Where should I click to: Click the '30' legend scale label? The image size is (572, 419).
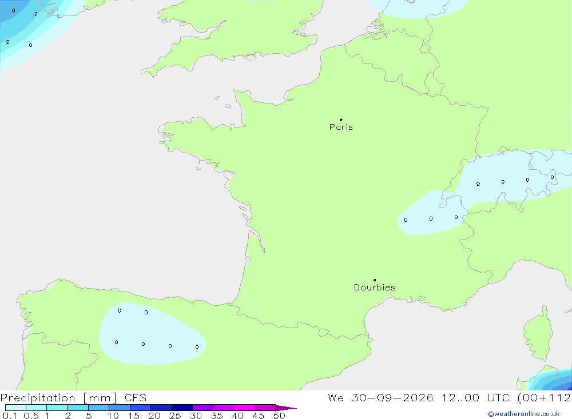click(x=196, y=416)
